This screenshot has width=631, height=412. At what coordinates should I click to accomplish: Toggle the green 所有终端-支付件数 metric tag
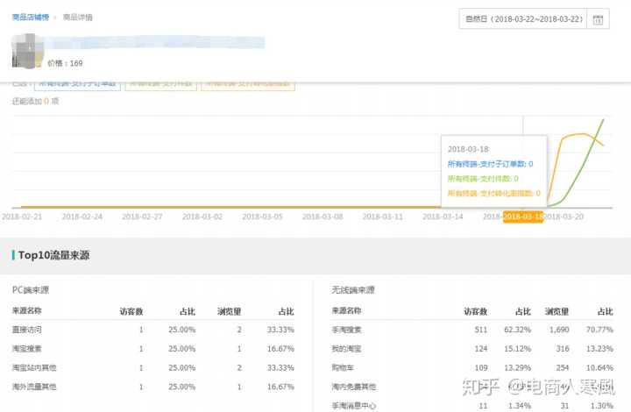[x=160, y=84]
